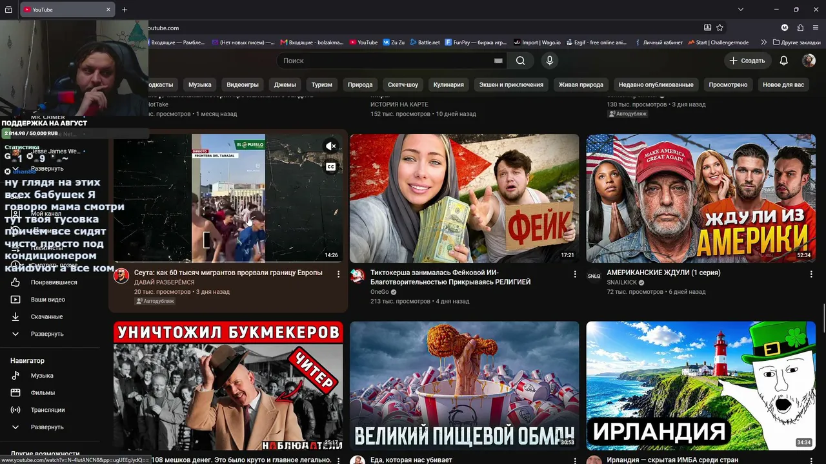Toggle subtitles on the Сеута preview
826x464 pixels.
[x=331, y=166]
